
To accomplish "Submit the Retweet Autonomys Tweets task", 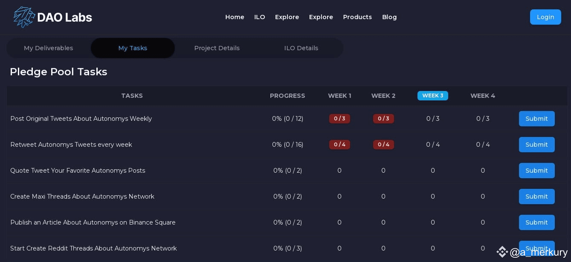I will tap(536, 145).
